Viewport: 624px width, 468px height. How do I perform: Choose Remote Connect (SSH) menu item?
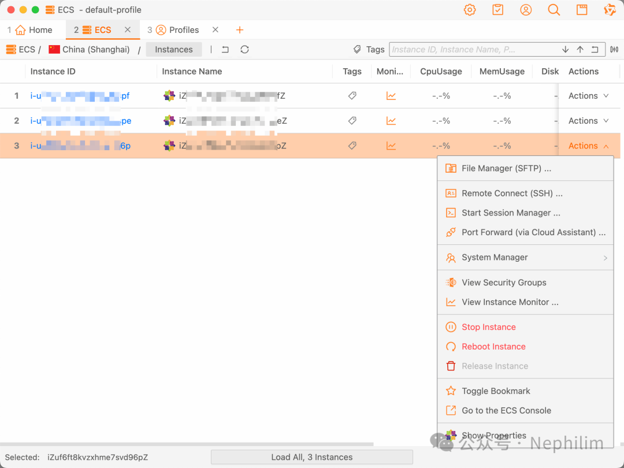pyautogui.click(x=525, y=194)
